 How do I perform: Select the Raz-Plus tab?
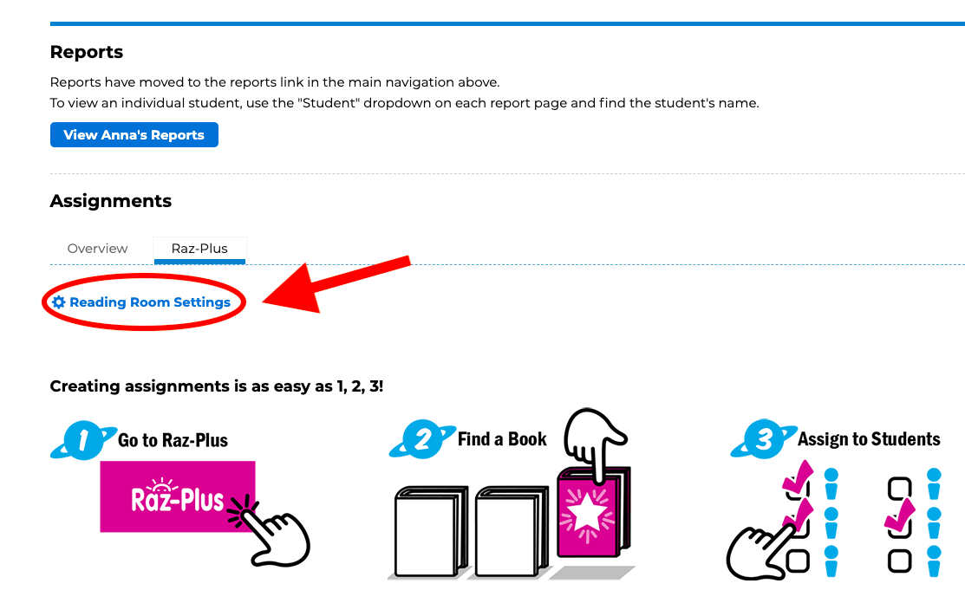point(199,249)
